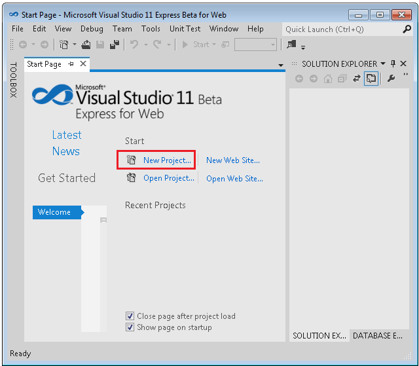The height and width of the screenshot is (366, 419).
Task: Open the Window menu
Action: click(224, 29)
